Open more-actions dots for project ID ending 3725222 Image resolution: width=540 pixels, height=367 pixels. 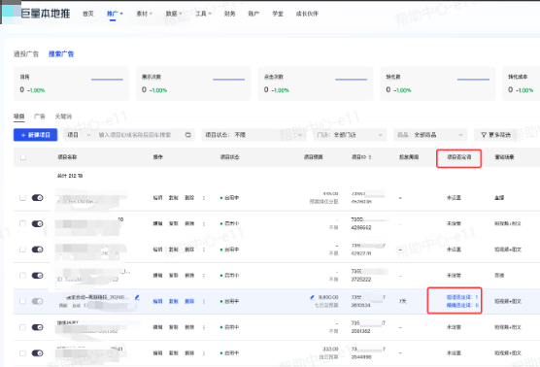pos(204,276)
